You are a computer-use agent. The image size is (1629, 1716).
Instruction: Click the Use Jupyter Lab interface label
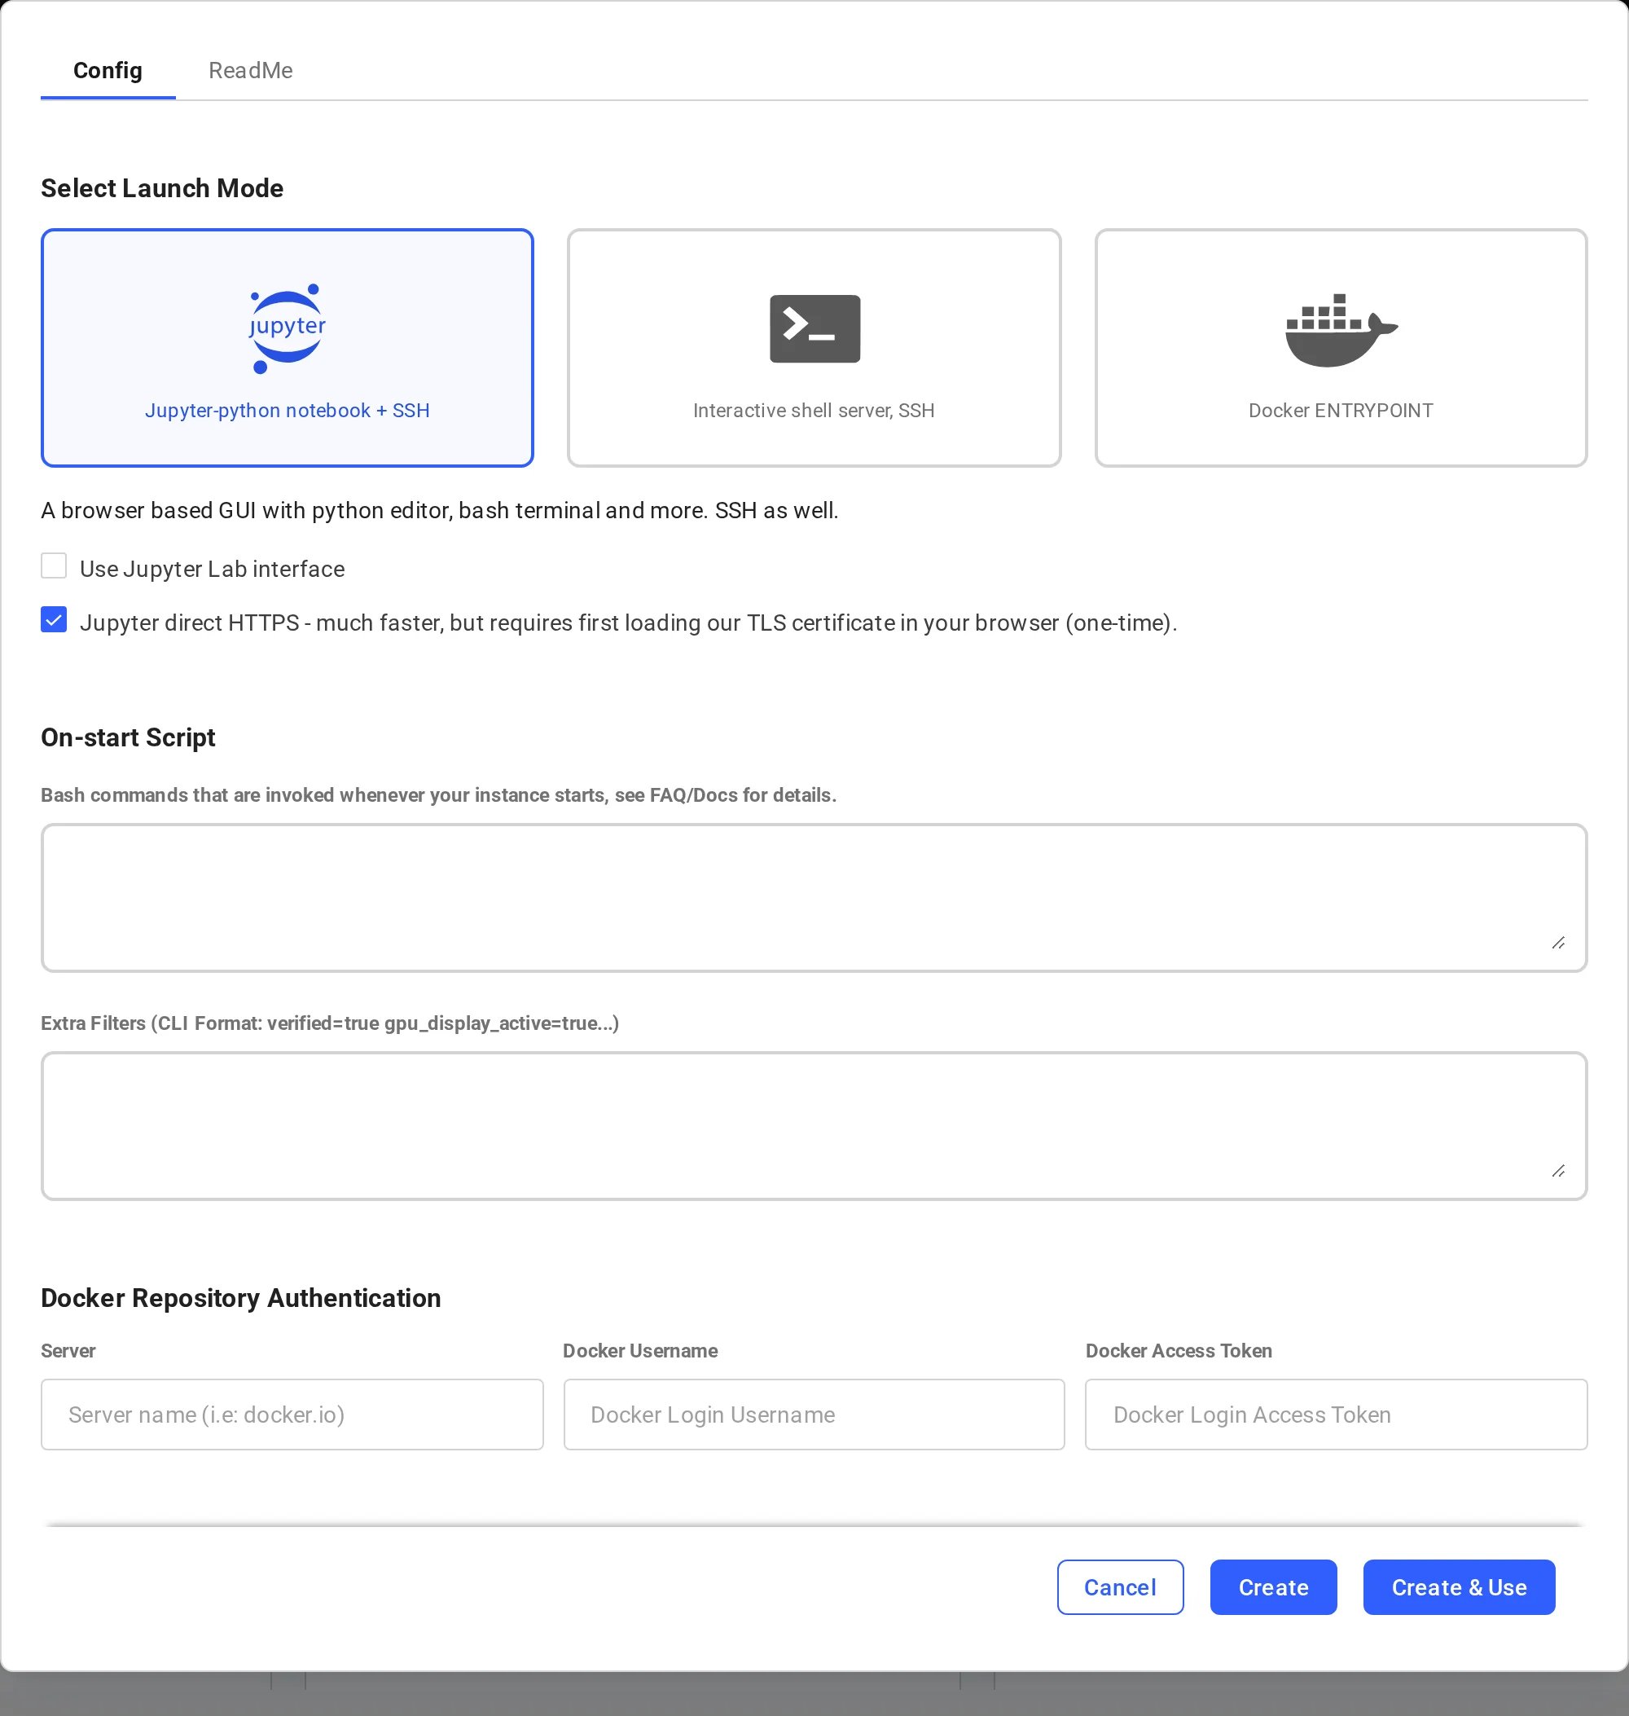click(x=212, y=569)
